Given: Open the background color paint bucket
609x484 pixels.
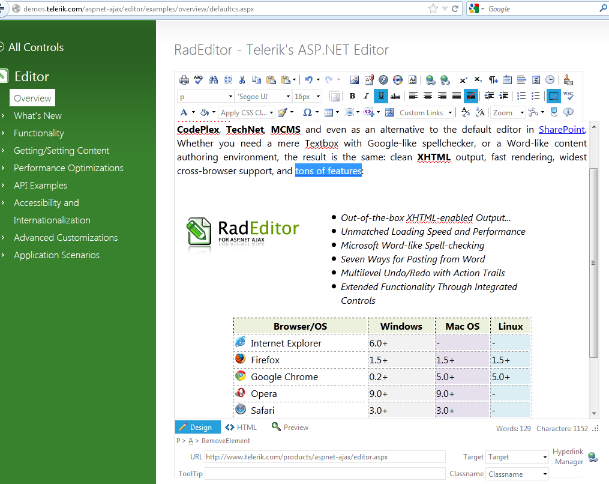Looking at the screenshot, I should tap(204, 112).
